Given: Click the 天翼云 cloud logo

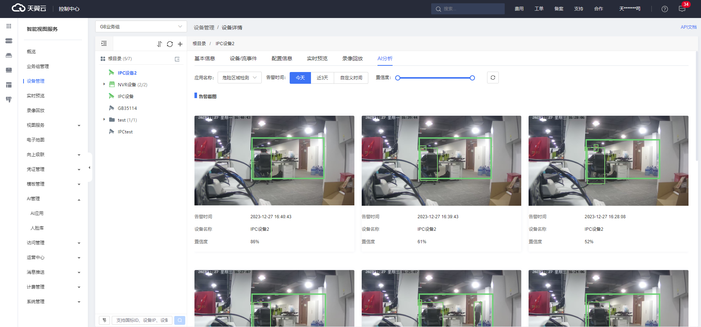Looking at the screenshot, I should pyautogui.click(x=29, y=8).
